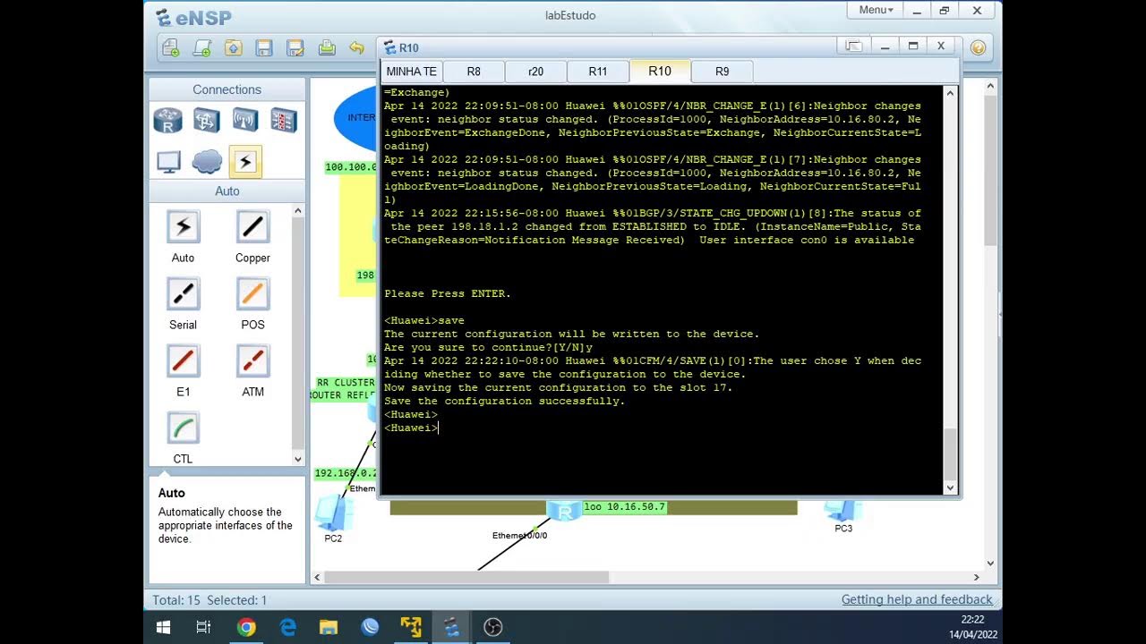Click the PC3 device on canvas
This screenshot has height=644, width=1146.
(842, 513)
